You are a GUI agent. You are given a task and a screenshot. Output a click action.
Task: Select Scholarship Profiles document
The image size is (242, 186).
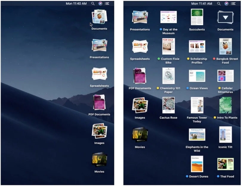[197, 46]
